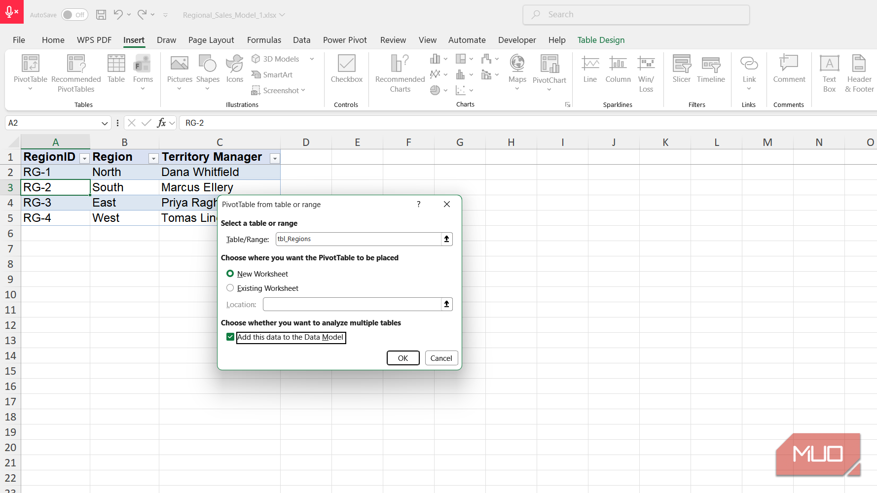Insert a Slicer filter
This screenshot has height=493, width=877.
(681, 69)
